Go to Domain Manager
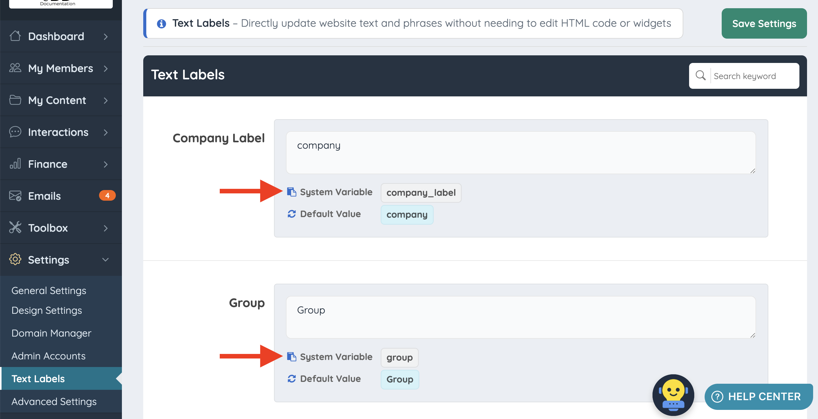Viewport: 818px width, 419px height. (x=51, y=333)
